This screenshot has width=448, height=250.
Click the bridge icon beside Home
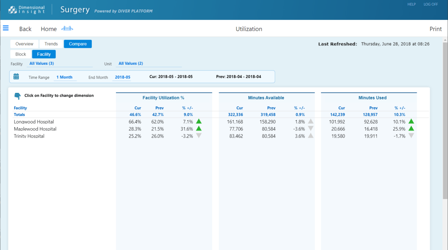tap(67, 28)
